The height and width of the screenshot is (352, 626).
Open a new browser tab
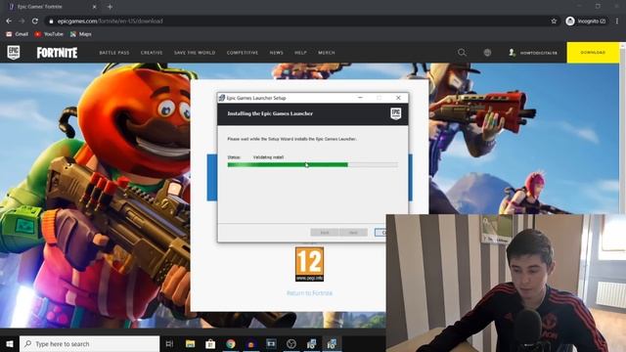pyautogui.click(x=110, y=7)
